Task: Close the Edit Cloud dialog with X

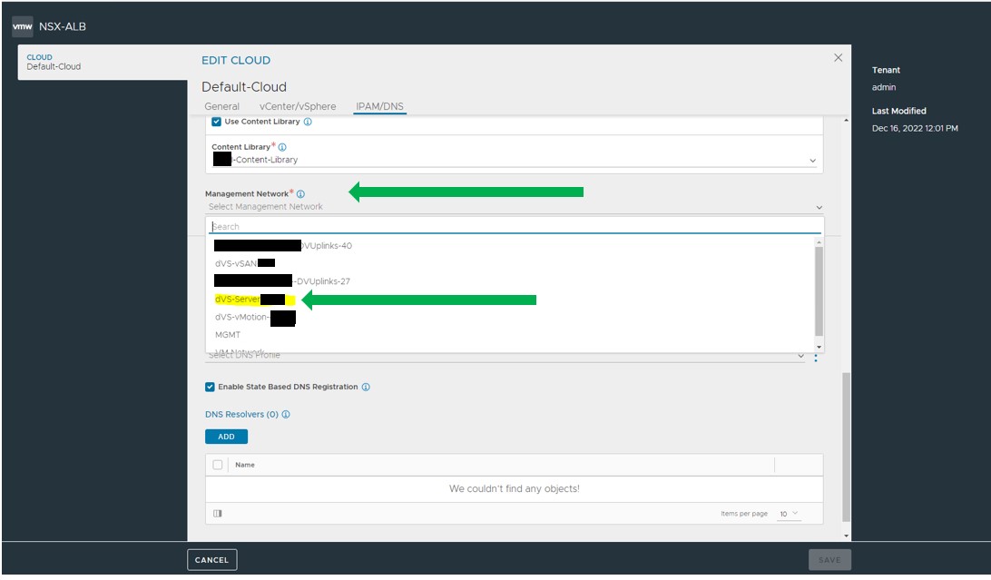Action: point(838,57)
